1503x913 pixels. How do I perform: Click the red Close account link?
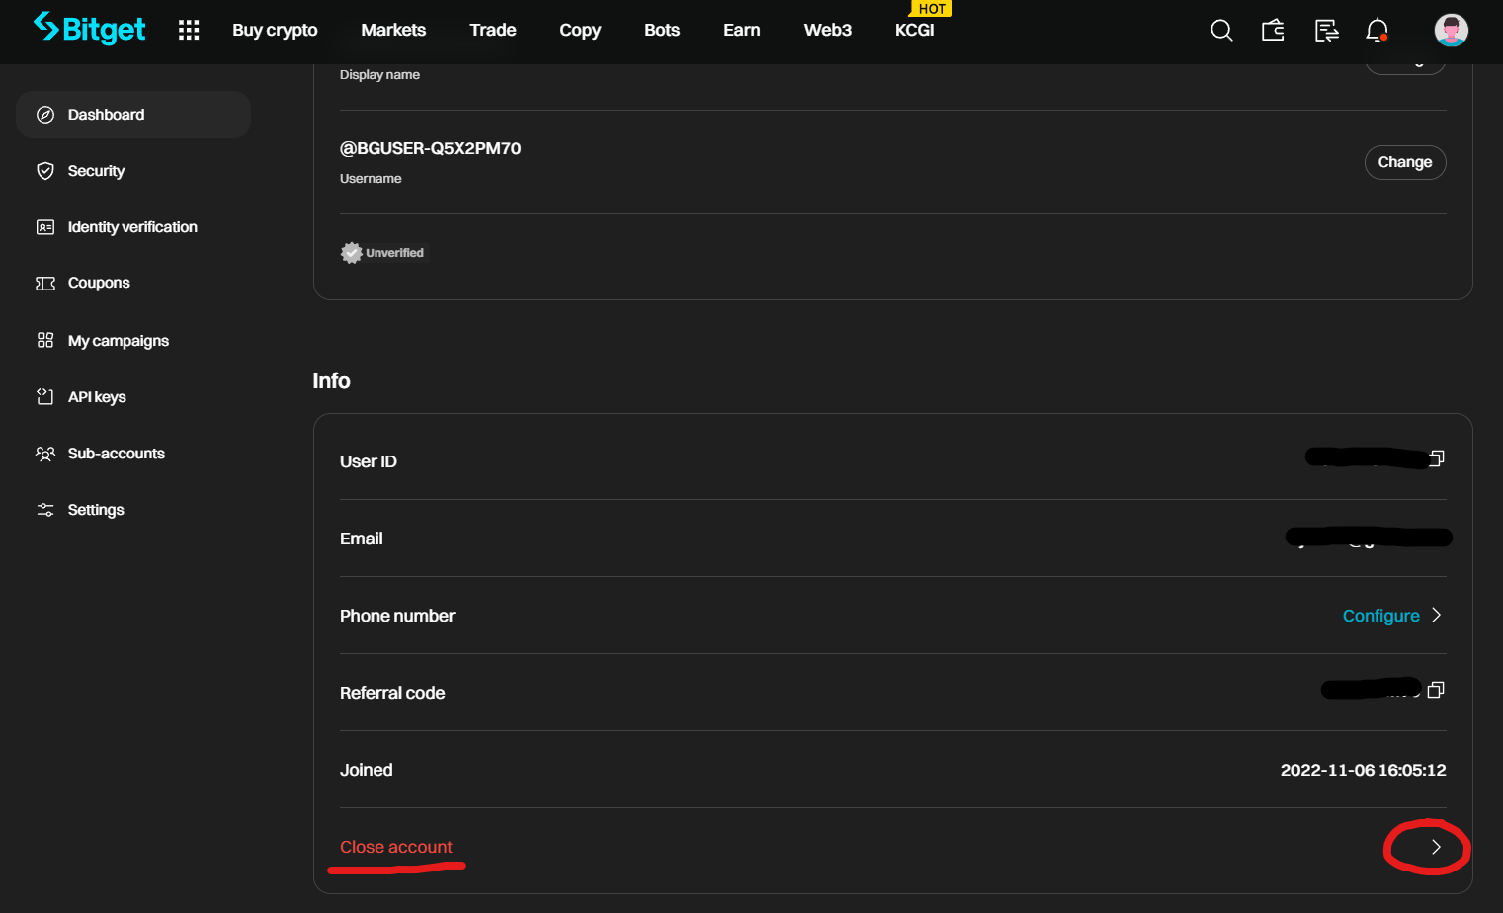396,847
